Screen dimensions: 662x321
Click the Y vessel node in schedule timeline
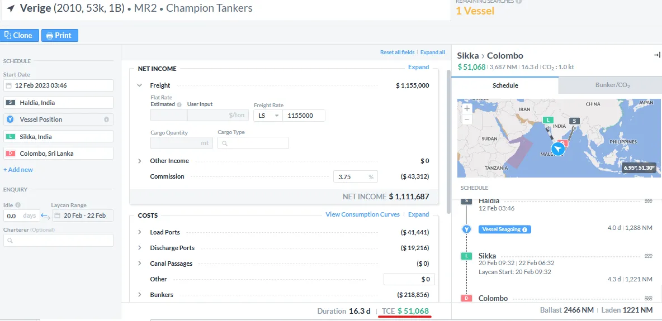(x=466, y=229)
